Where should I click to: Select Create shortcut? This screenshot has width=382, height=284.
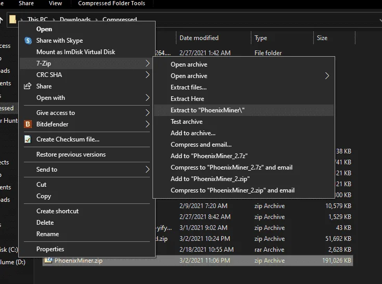pos(87,211)
